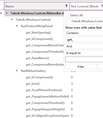Image resolution: width=103 pixels, height=118 pixels.
Task: Select get_IsCompressed() under RadOrderedWrapPanel
Action: [x=40, y=39]
